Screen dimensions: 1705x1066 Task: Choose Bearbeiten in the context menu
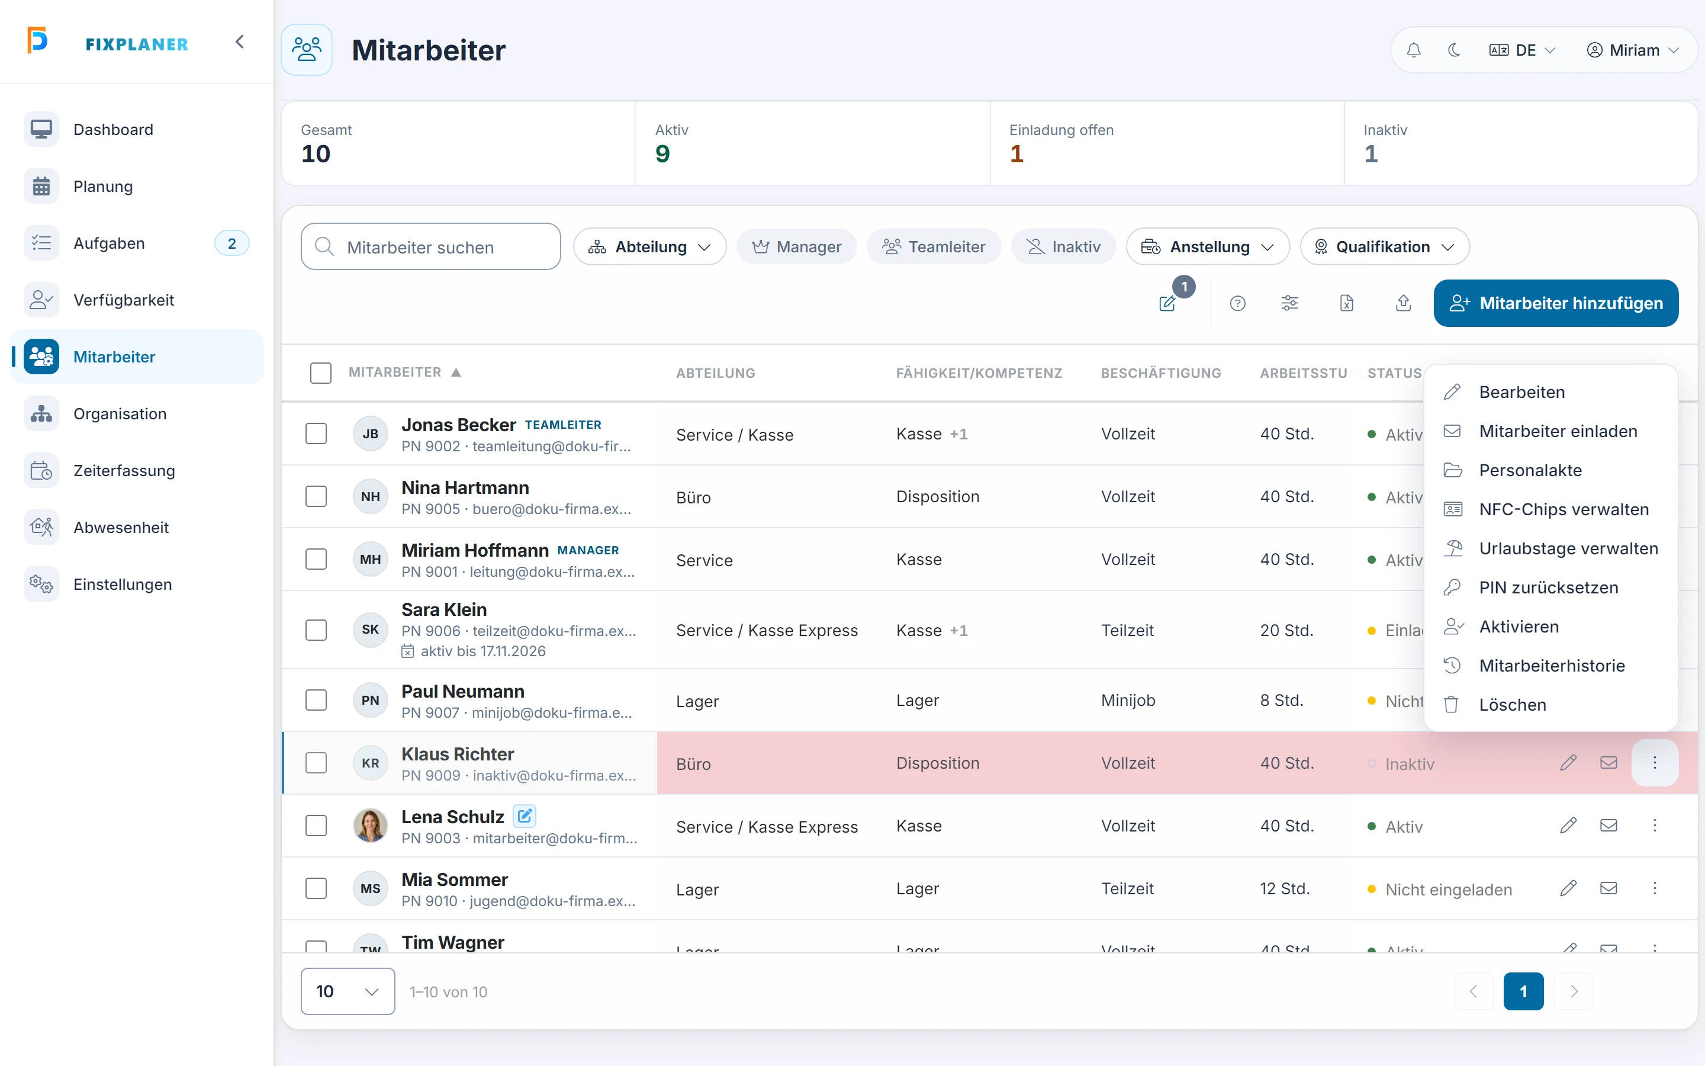1550,392
